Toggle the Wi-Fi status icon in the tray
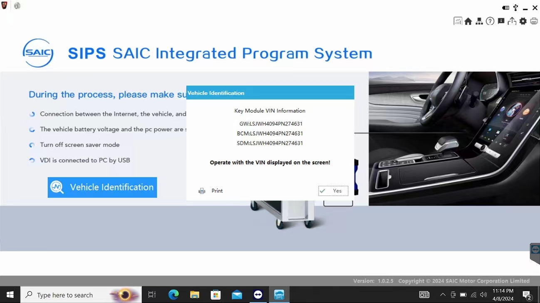540x303 pixels. [x=473, y=295]
